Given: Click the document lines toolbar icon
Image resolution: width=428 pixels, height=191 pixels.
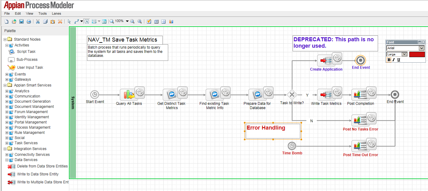Looking at the screenshot, I should [x=156, y=21].
